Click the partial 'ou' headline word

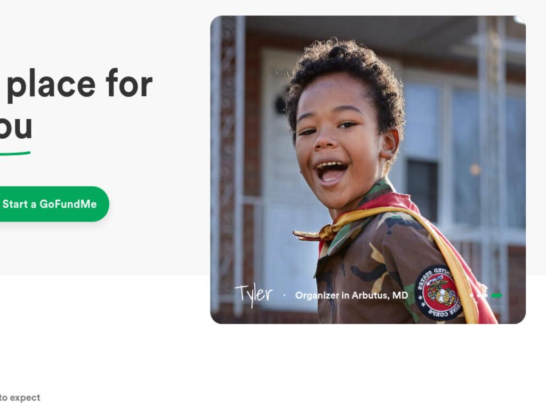[x=15, y=127]
